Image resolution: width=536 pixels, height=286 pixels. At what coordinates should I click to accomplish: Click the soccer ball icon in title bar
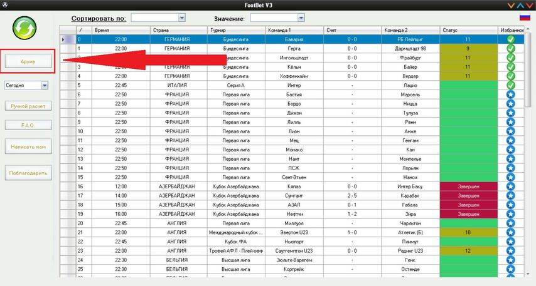click(x=5, y=5)
